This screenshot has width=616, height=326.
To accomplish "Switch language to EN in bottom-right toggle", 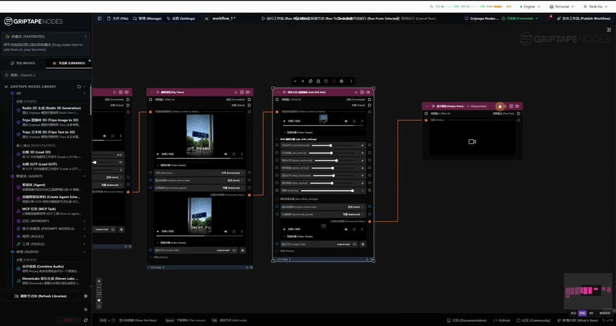I will (591, 313).
